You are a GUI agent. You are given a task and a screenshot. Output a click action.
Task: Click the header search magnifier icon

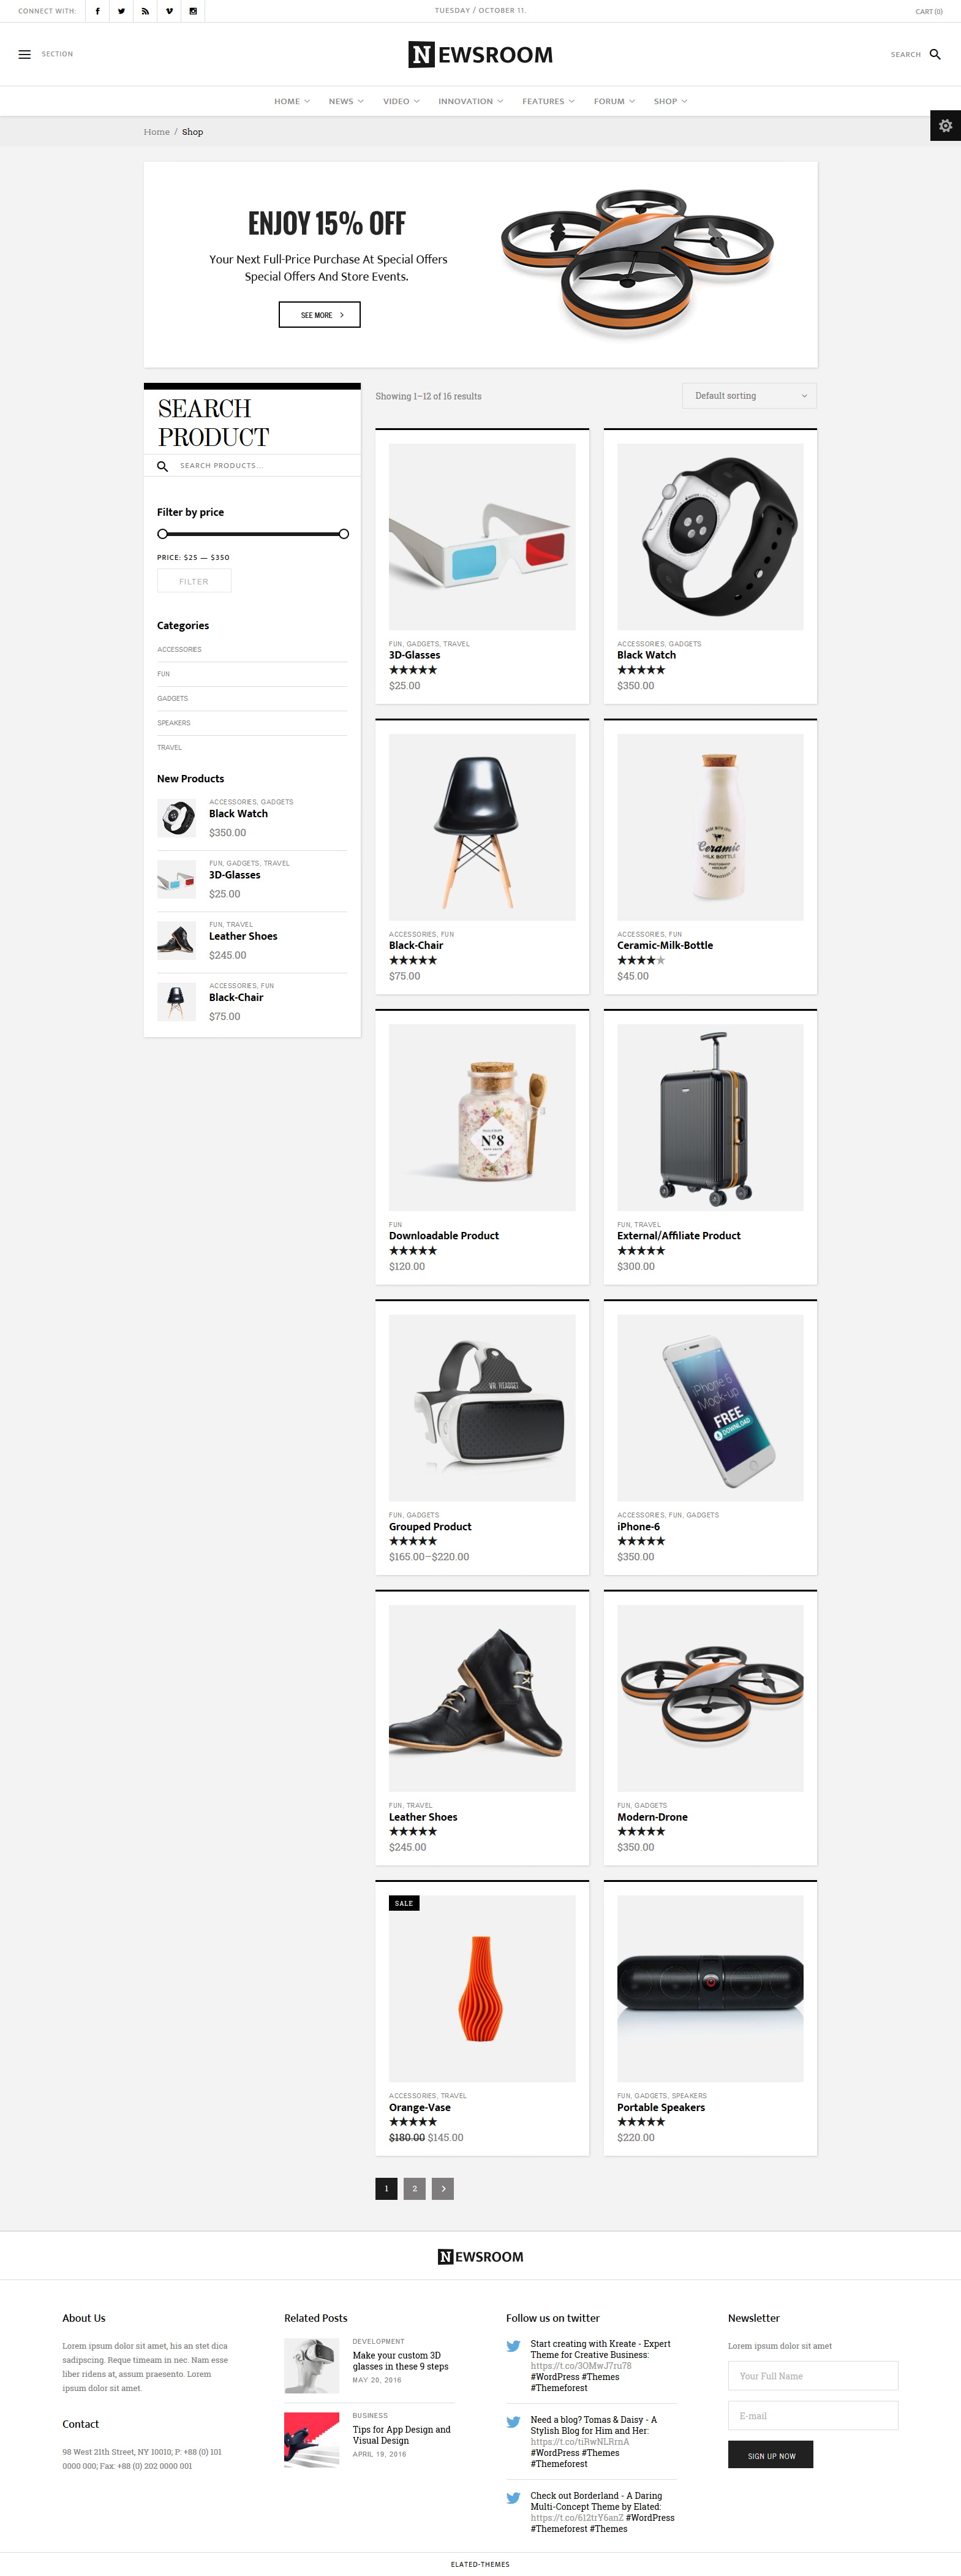pos(935,54)
